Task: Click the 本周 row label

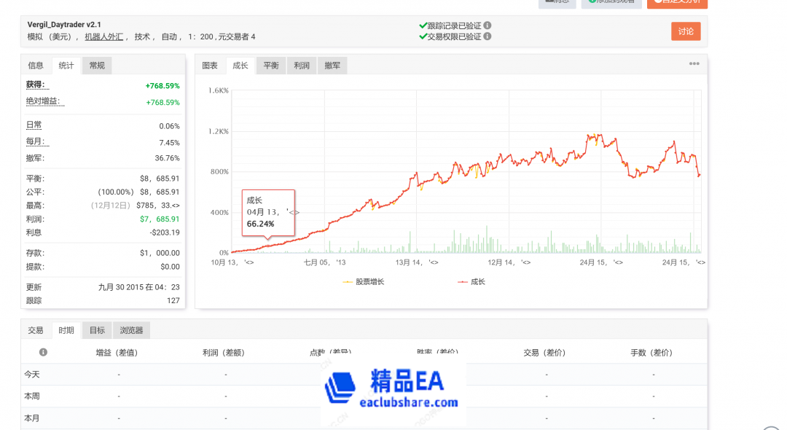Action: (32, 396)
